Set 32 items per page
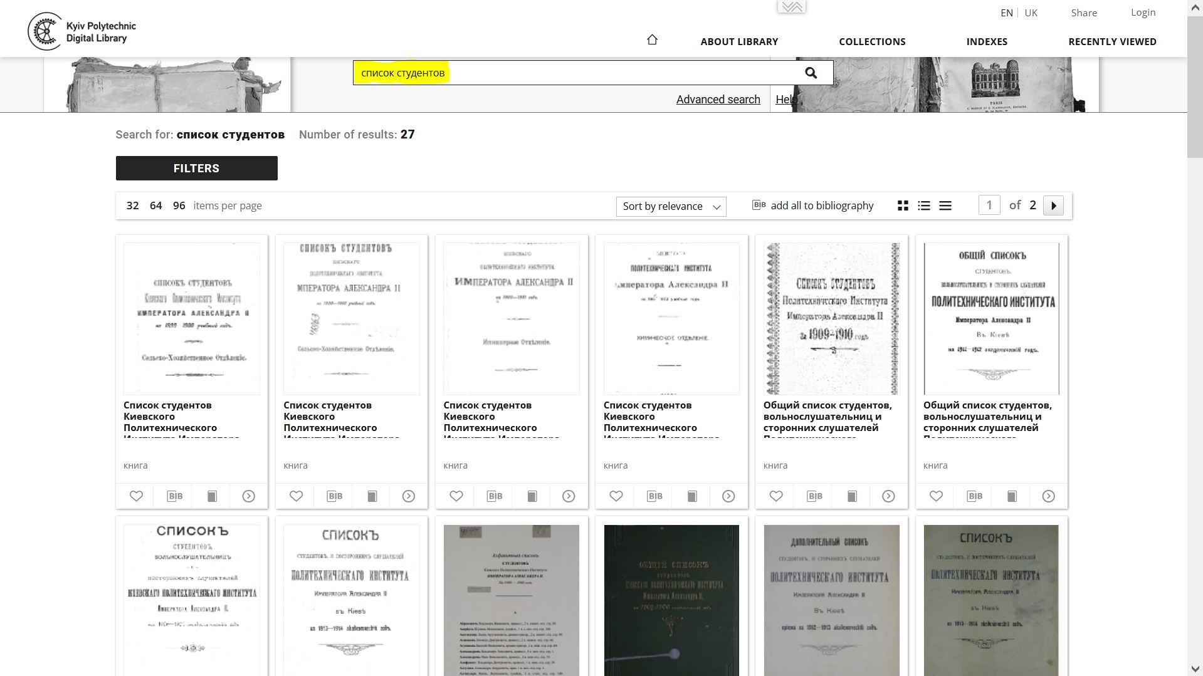This screenshot has width=1203, height=676. 132,205
